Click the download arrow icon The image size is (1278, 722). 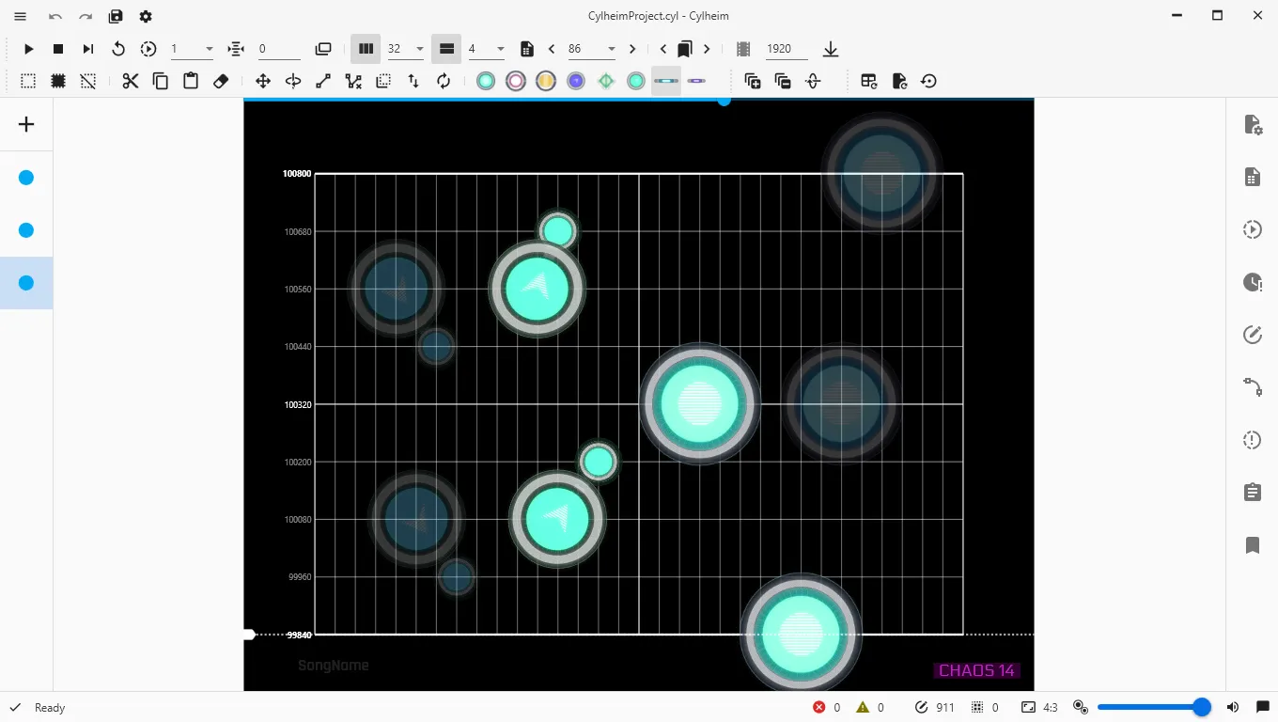tap(830, 49)
